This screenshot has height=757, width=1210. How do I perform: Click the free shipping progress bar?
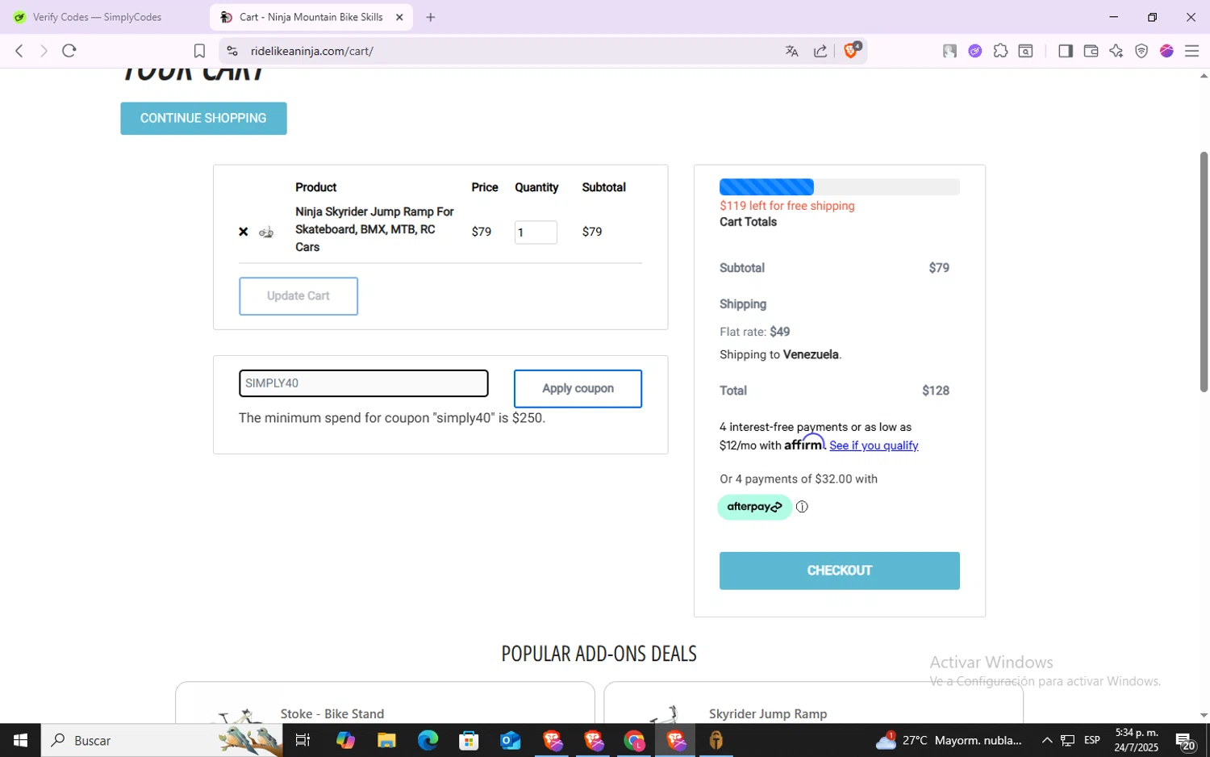839,187
